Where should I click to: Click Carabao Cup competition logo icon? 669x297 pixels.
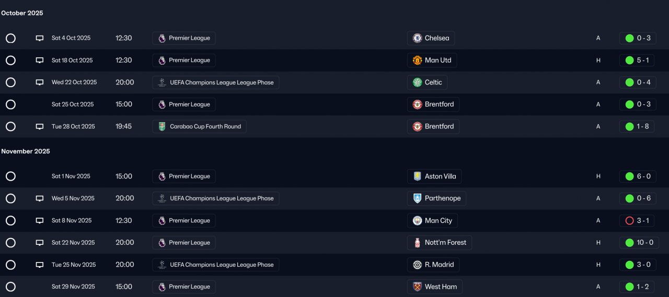coord(162,126)
